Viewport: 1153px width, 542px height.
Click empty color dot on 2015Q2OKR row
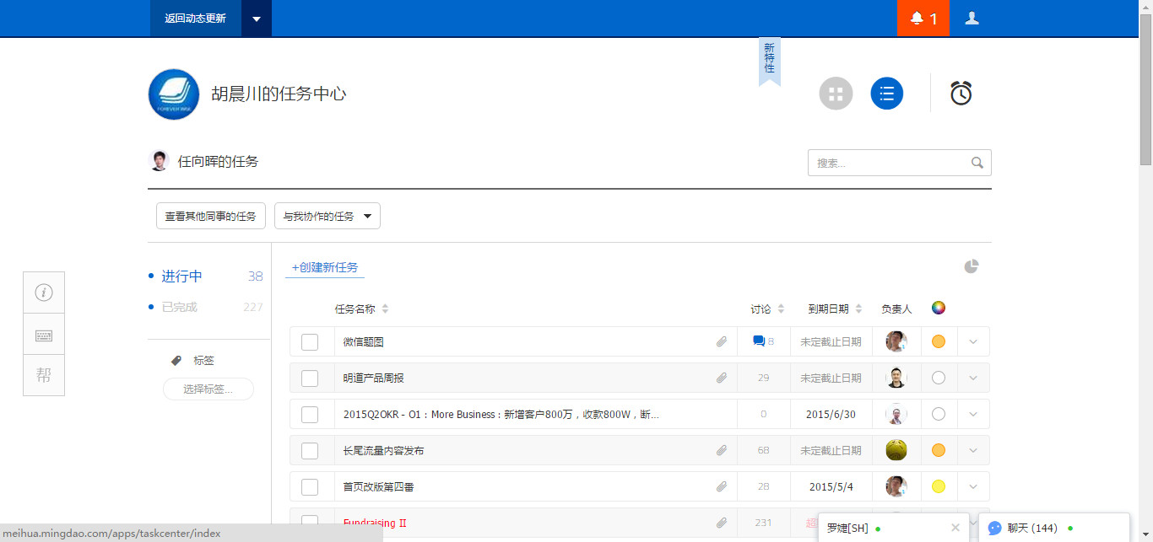coord(939,414)
